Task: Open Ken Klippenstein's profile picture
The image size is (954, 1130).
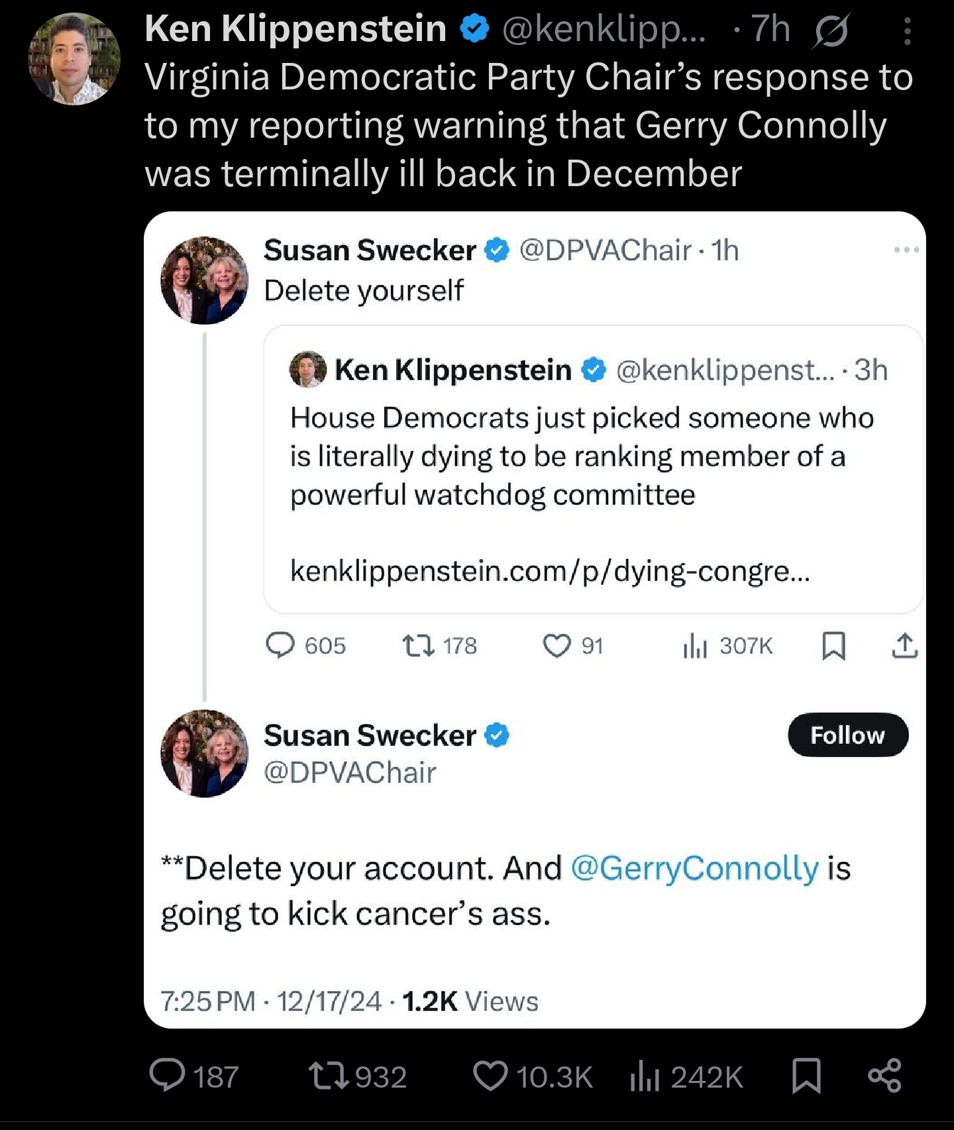Action: coord(74,59)
